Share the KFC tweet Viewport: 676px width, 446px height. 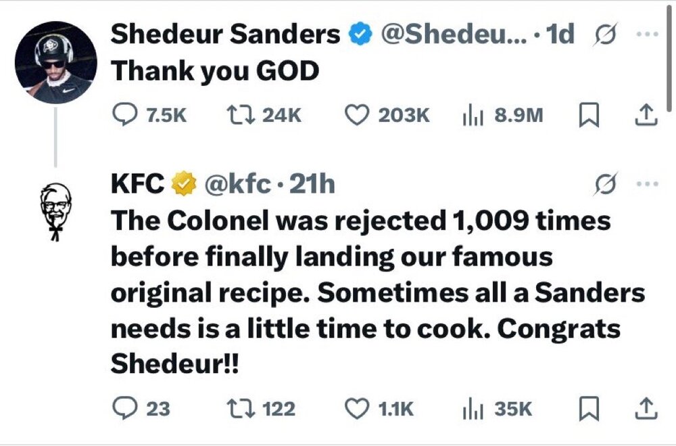point(645,409)
